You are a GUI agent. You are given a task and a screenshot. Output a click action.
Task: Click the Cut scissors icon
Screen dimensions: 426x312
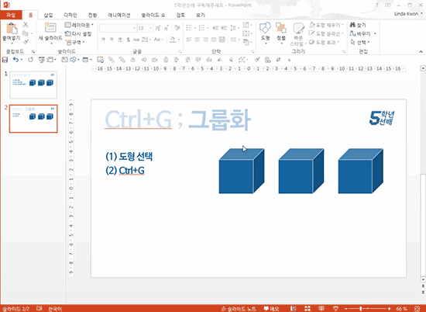click(x=26, y=25)
